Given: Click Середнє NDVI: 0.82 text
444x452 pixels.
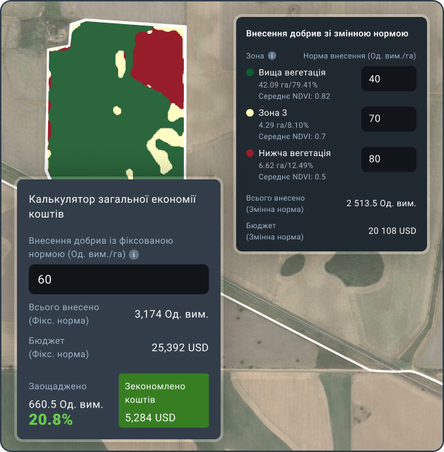Looking at the screenshot, I should [294, 96].
